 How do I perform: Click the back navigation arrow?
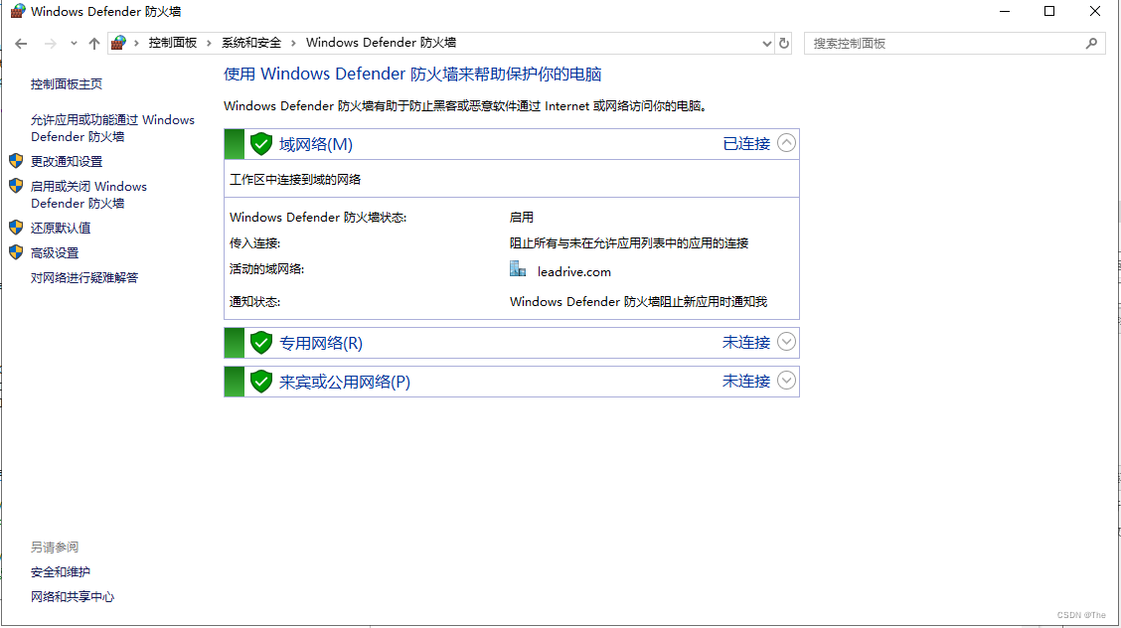click(x=21, y=44)
